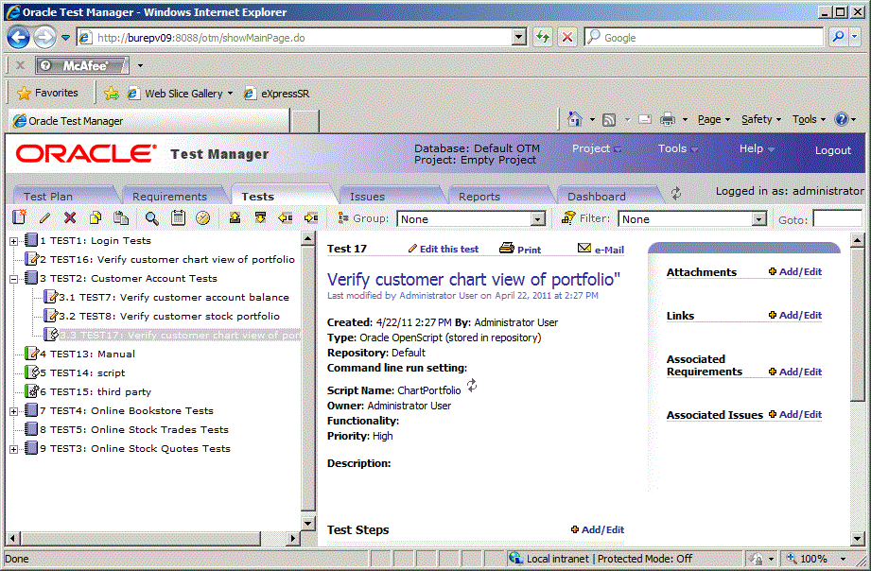Click in the Goto input field
Viewport: 871px width, 571px height.
click(837, 218)
